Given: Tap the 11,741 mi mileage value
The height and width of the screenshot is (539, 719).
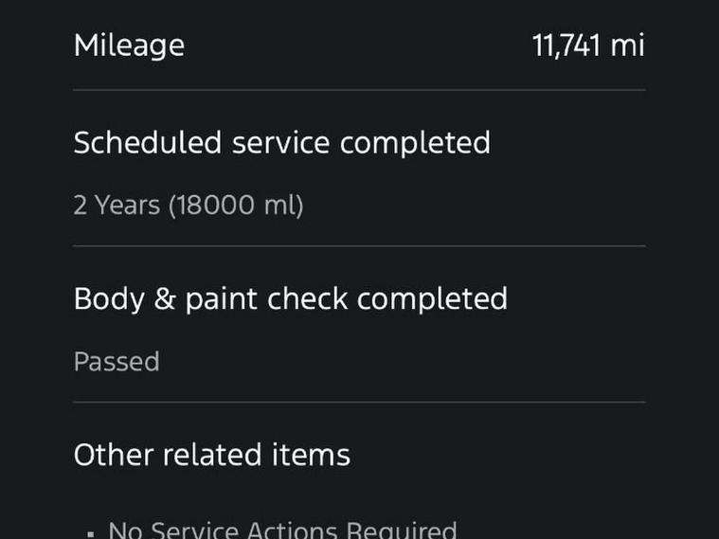Looking at the screenshot, I should [x=588, y=45].
